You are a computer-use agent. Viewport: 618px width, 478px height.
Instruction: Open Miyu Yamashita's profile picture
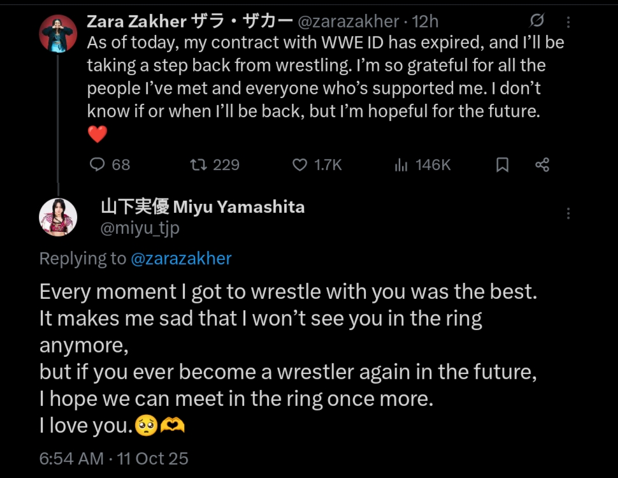pos(59,217)
